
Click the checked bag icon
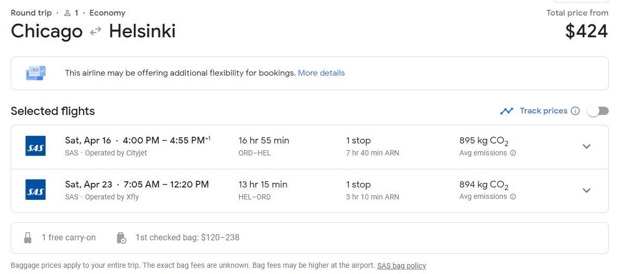pos(121,238)
